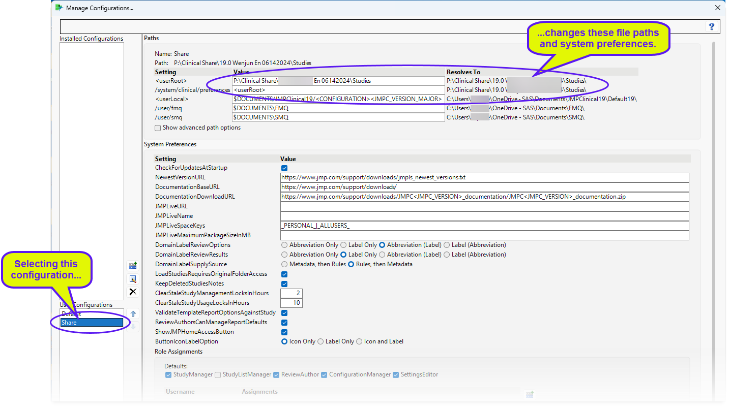Open help with the question mark icon
The height and width of the screenshot is (410, 730).
pyautogui.click(x=712, y=27)
